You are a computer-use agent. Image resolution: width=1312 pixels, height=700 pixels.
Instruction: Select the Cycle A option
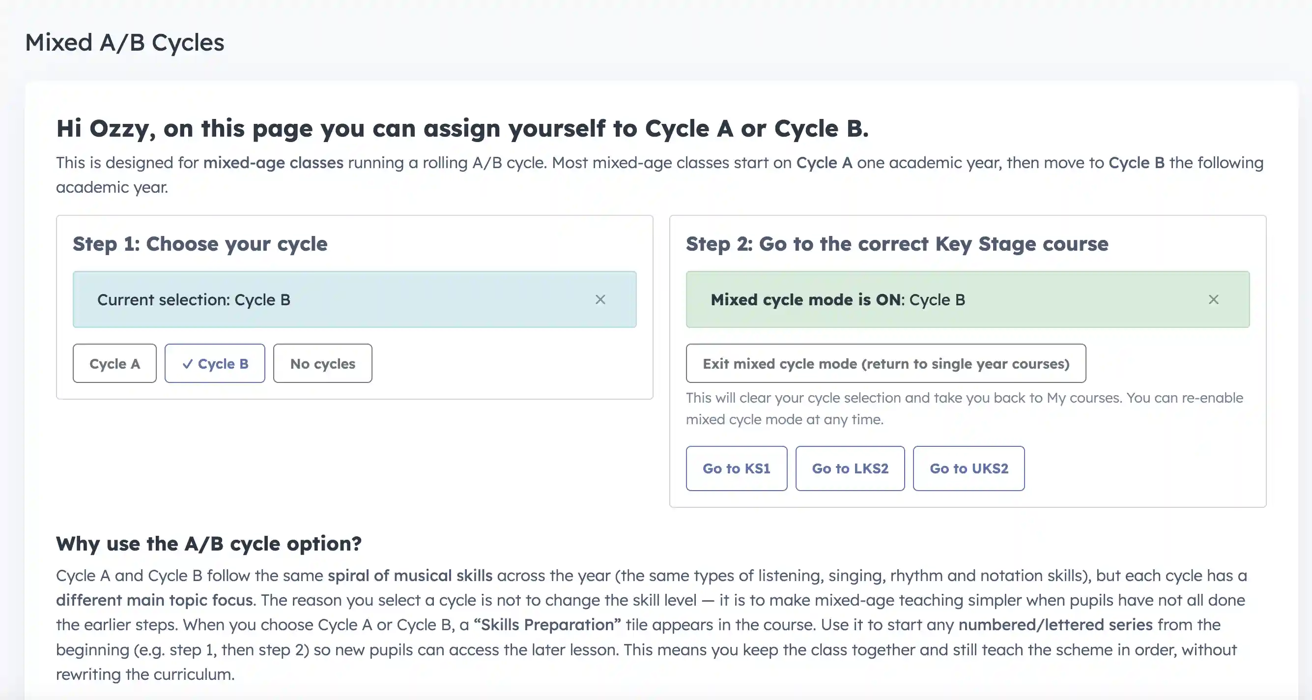tap(114, 363)
